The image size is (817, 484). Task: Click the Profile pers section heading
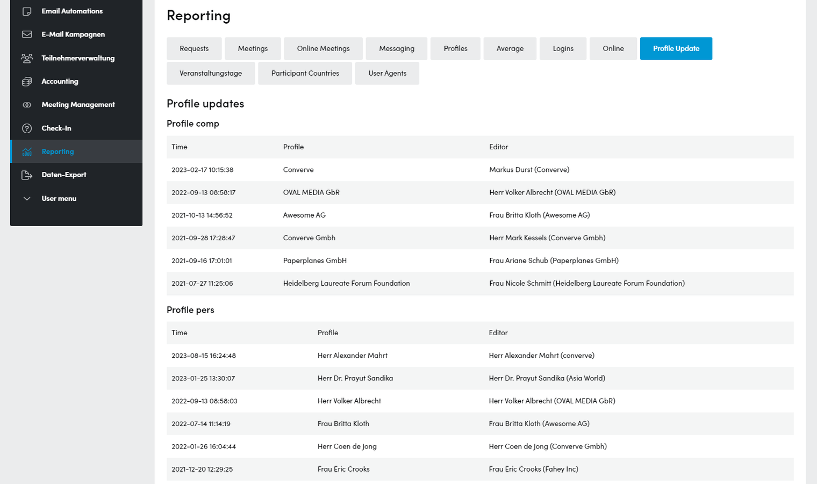point(190,310)
